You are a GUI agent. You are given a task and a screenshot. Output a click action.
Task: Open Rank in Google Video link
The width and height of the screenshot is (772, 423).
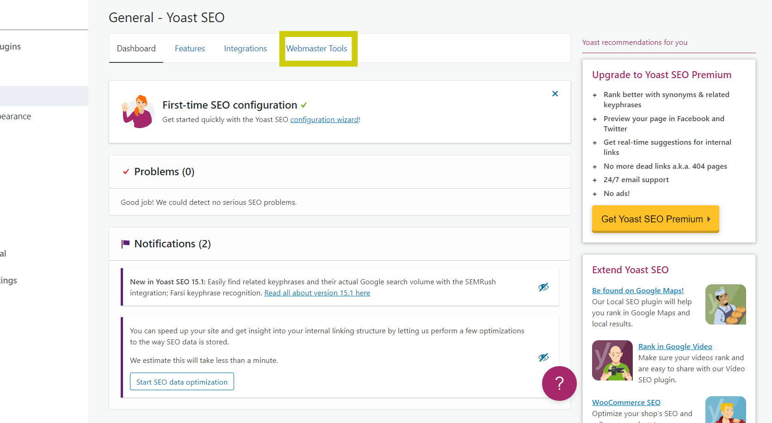click(x=675, y=346)
